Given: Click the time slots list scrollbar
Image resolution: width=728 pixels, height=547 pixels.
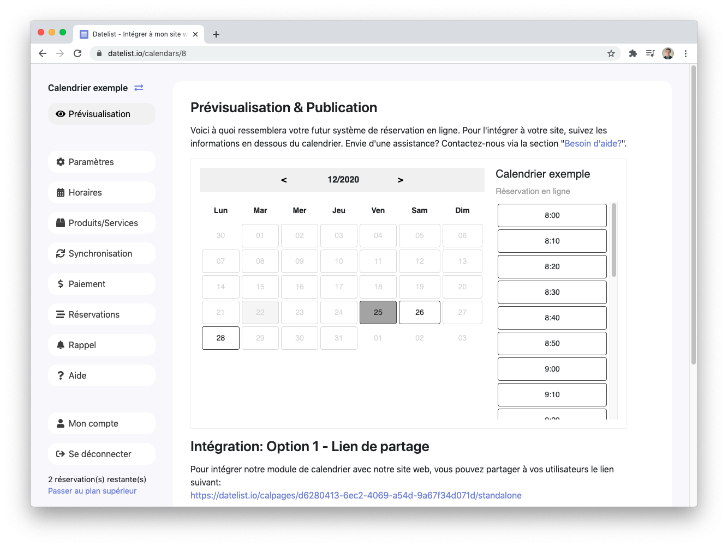Looking at the screenshot, I should pos(614,240).
